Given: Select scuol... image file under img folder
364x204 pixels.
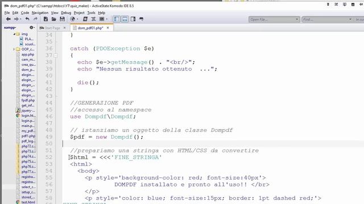Looking at the screenshot, I should pyautogui.click(x=30, y=44).
